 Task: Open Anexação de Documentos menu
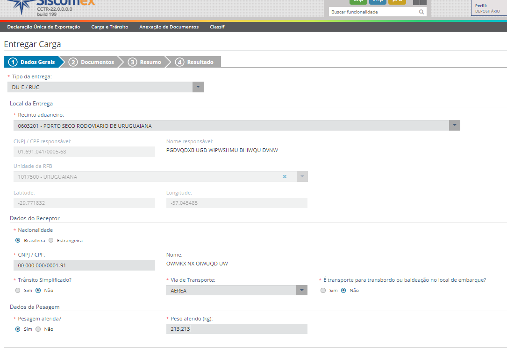pos(169,27)
